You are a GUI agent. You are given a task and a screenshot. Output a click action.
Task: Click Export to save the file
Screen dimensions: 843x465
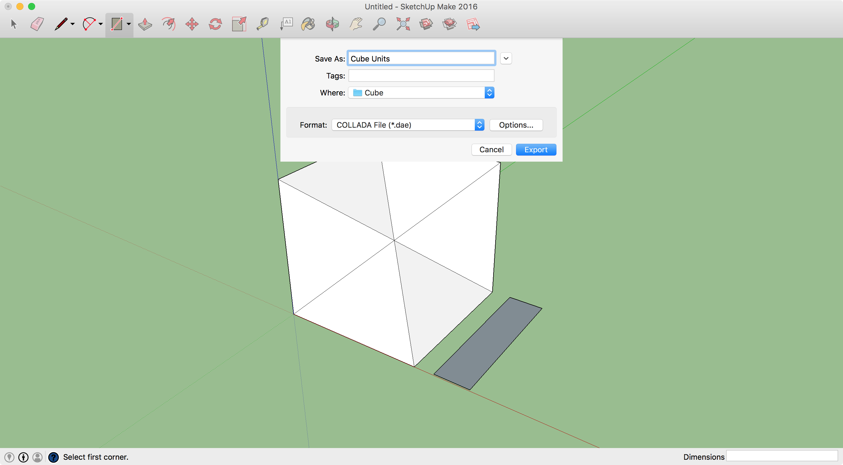tap(536, 149)
